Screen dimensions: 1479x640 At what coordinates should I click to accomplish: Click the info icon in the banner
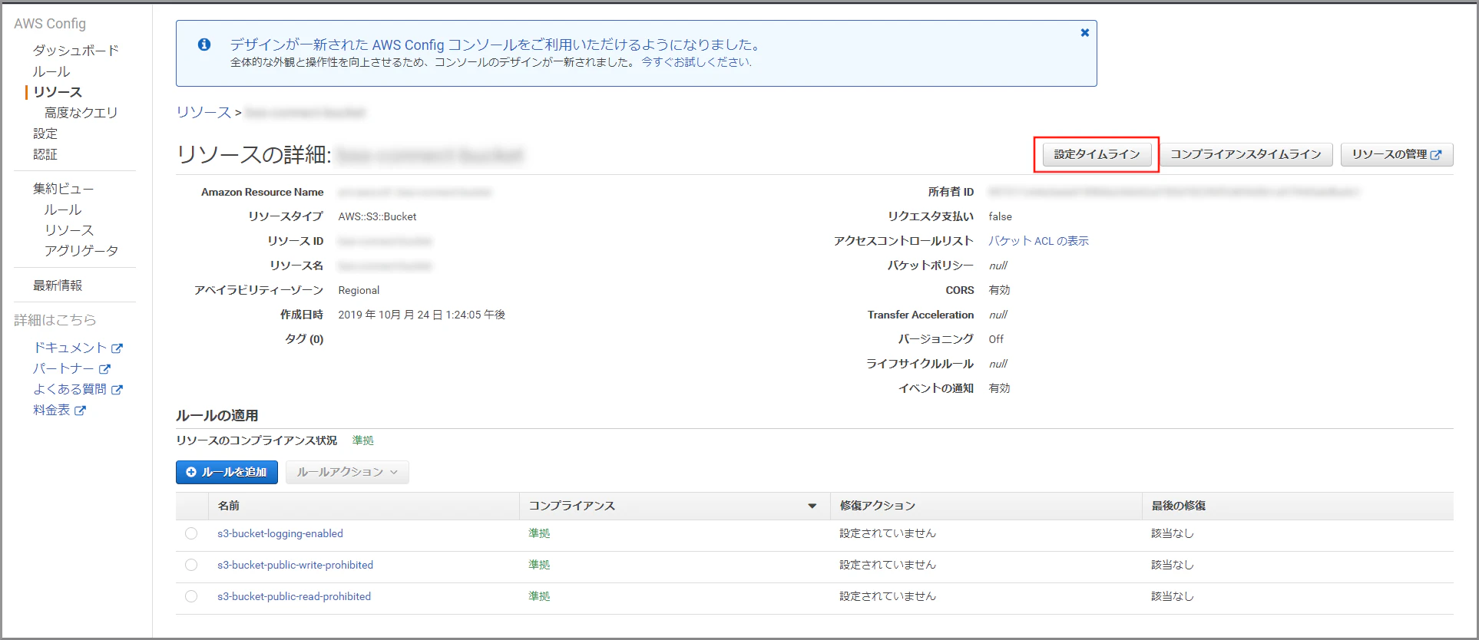[x=204, y=45]
